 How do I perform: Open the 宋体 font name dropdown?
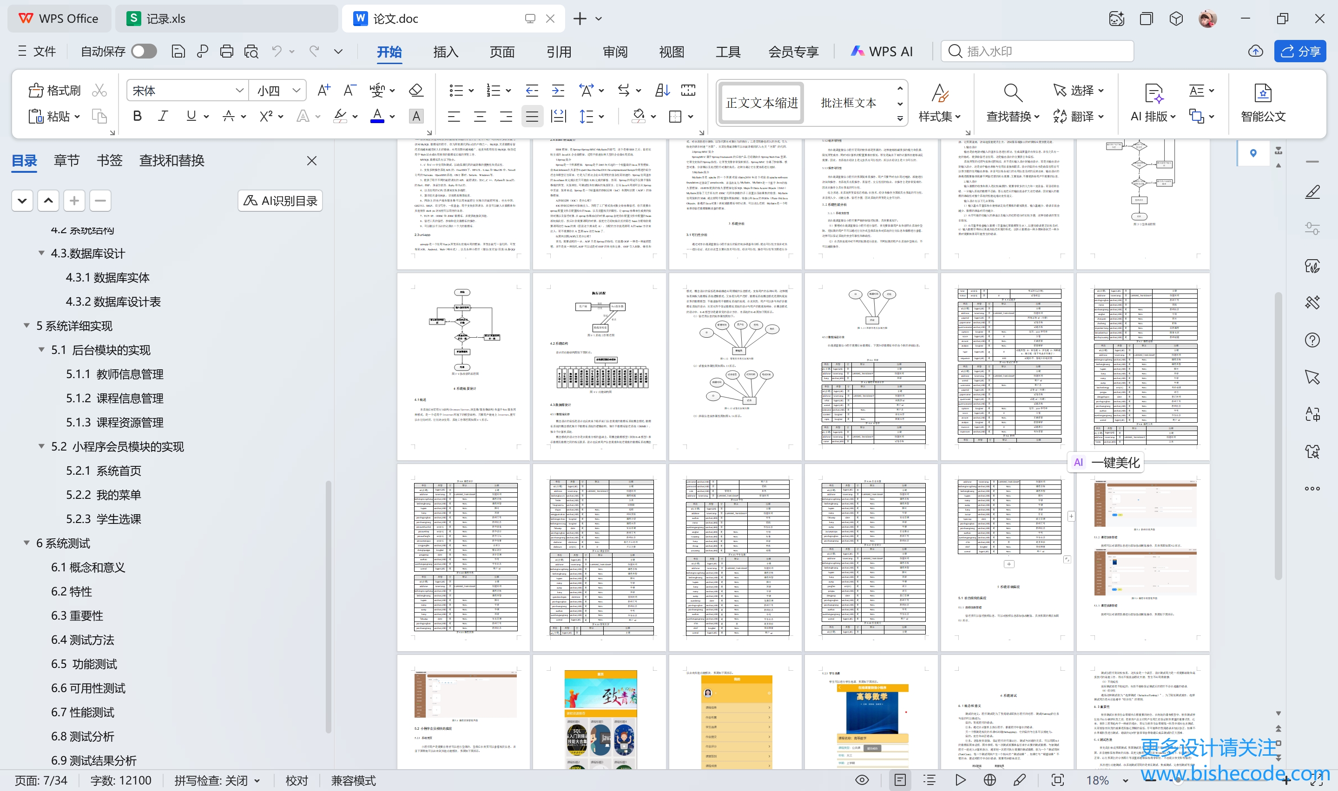pyautogui.click(x=239, y=91)
